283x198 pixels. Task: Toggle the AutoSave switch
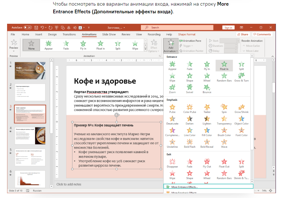pyautogui.click(x=28, y=28)
